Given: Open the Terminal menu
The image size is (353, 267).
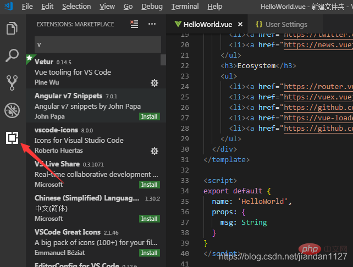Looking at the screenshot, I should 185,7.
